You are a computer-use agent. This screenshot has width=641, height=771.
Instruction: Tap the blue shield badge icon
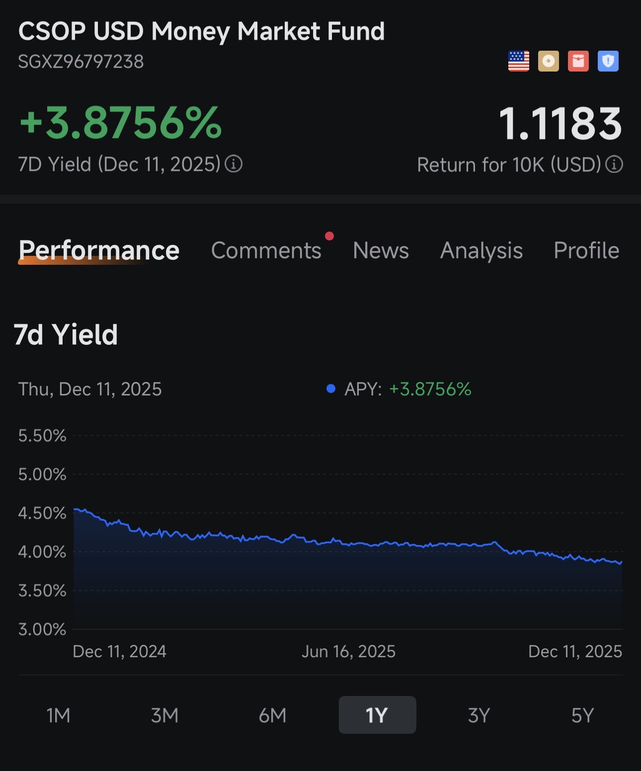608,61
